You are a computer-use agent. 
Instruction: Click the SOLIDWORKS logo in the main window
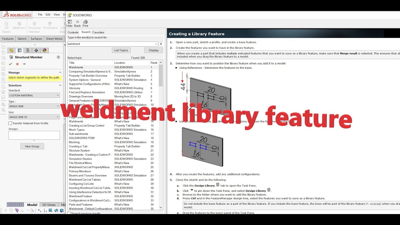tap(17, 15)
